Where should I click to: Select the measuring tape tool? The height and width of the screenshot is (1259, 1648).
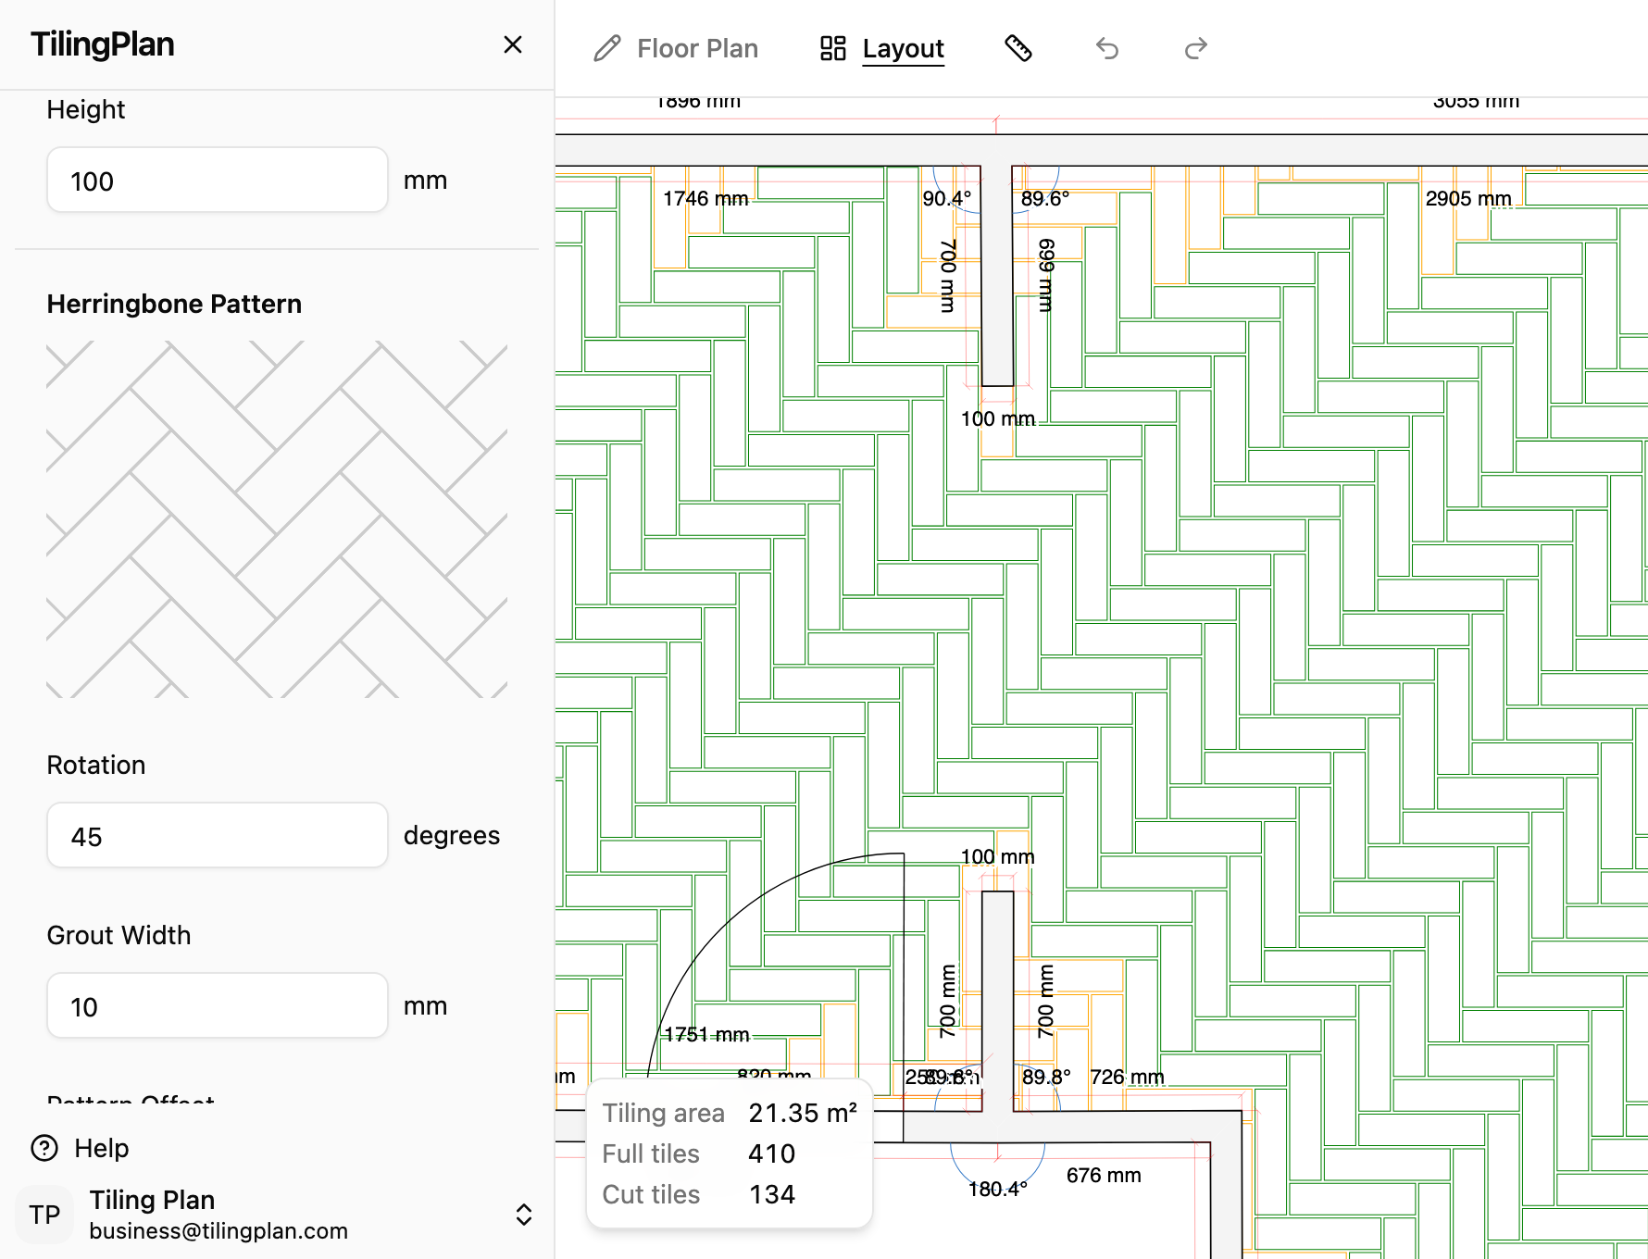[x=1018, y=48]
